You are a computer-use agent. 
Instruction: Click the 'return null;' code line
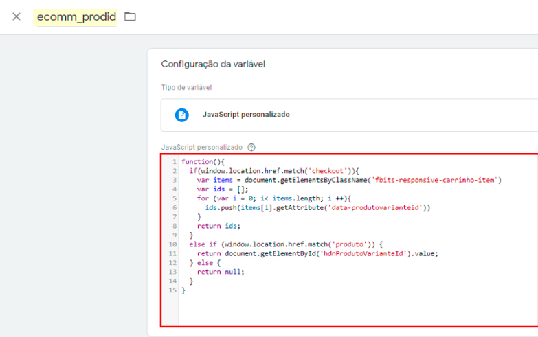click(x=221, y=272)
